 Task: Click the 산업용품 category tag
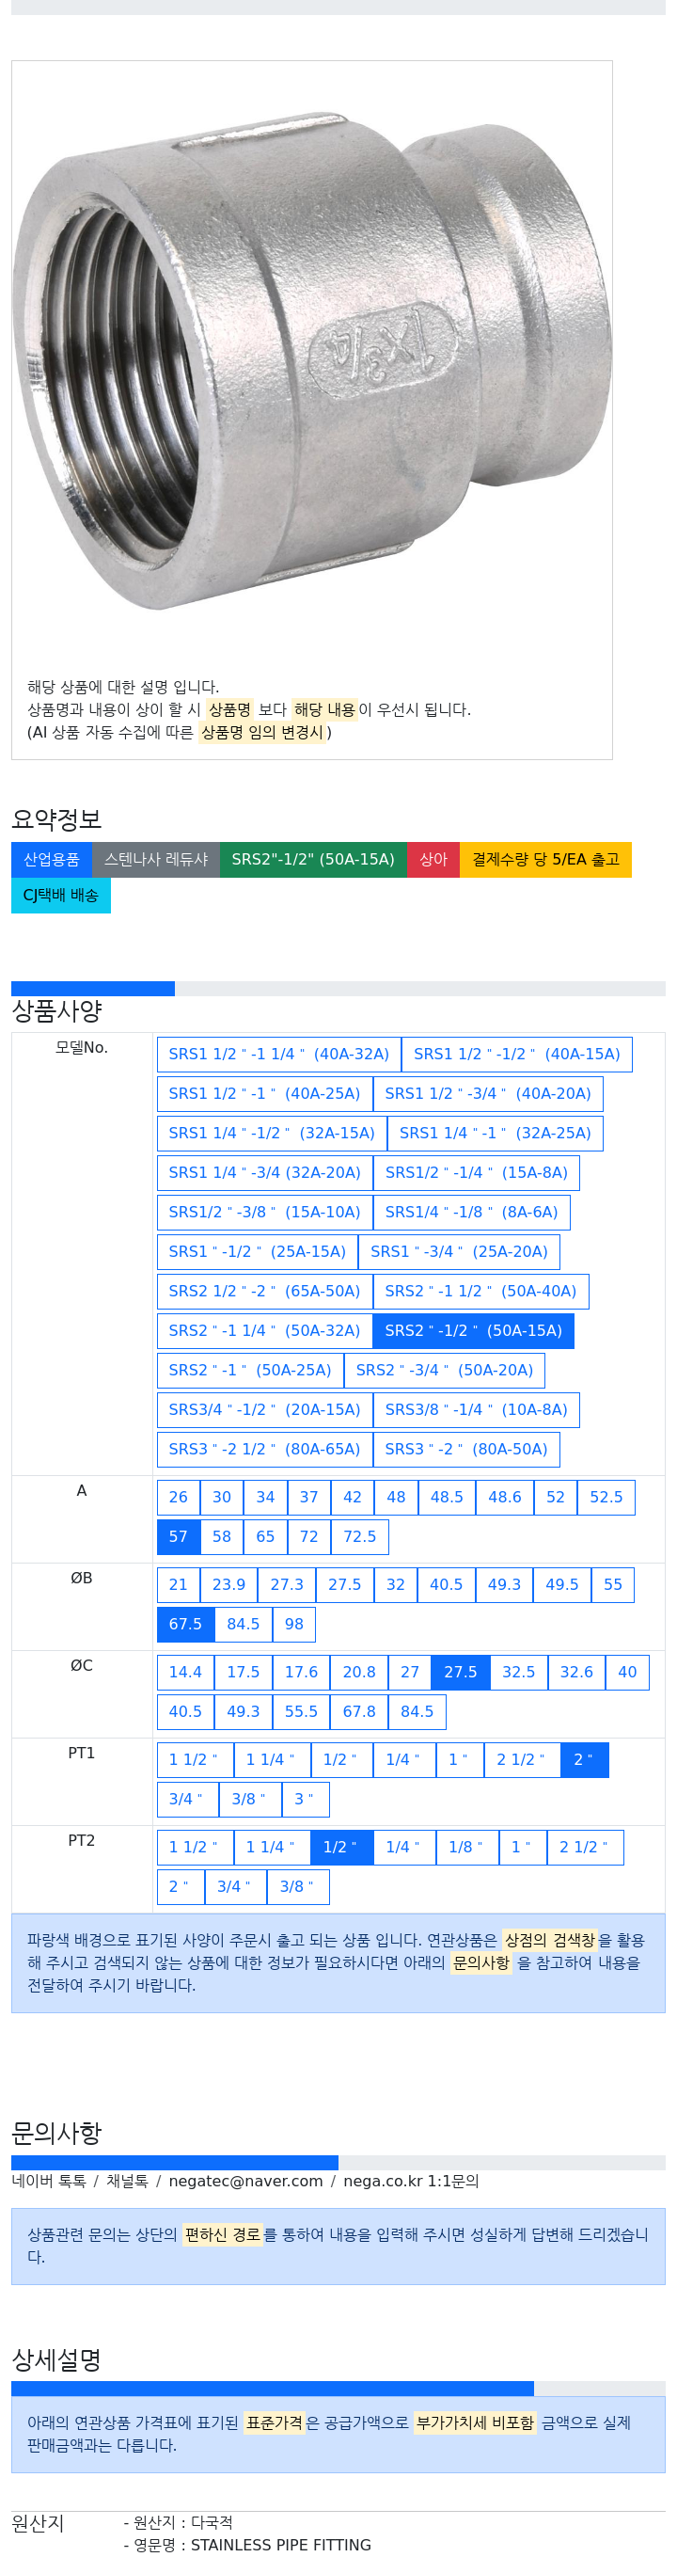click(52, 860)
